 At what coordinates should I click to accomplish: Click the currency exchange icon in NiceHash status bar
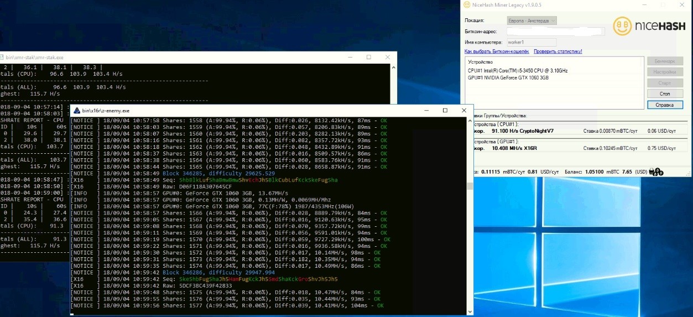click(657, 172)
